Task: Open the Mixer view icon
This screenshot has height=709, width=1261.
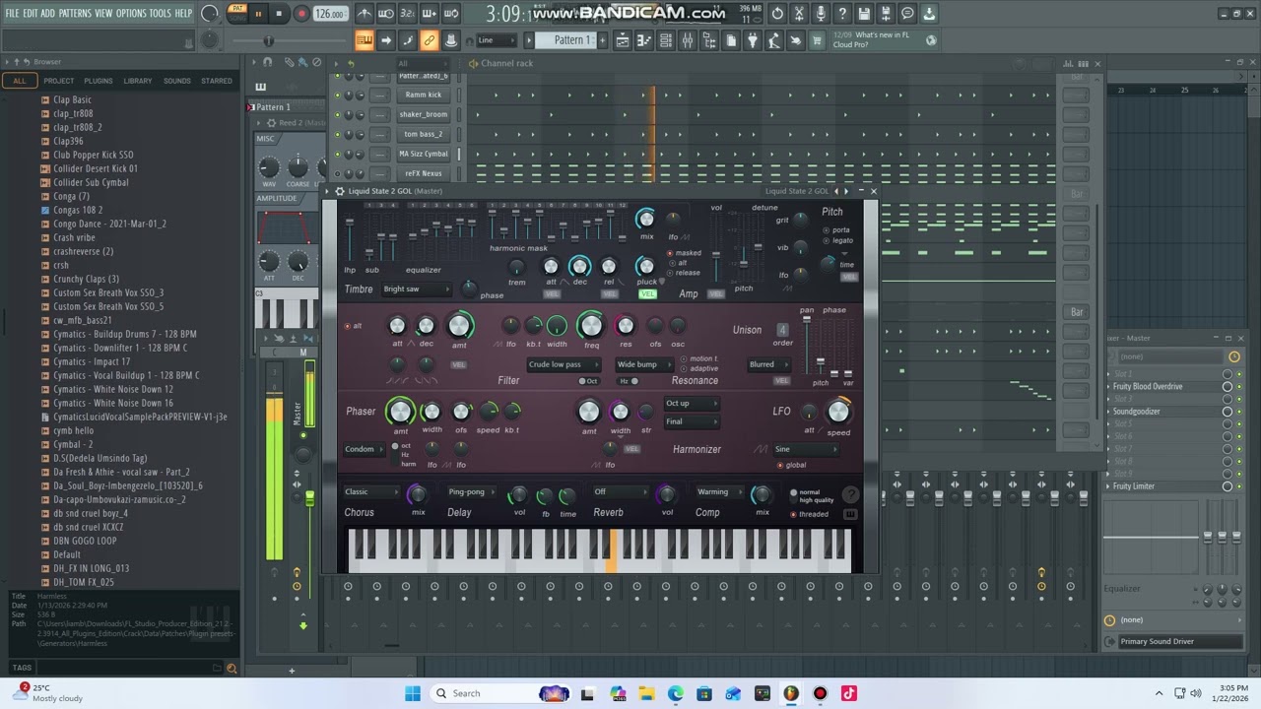Action: pos(688,40)
